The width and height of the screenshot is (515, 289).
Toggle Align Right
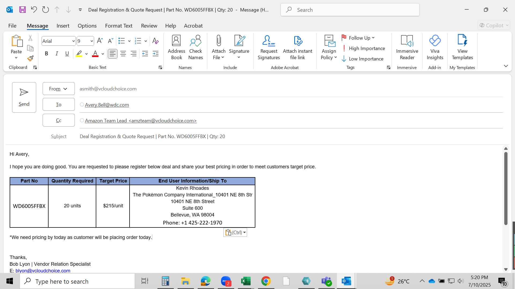(x=134, y=54)
